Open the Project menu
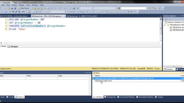The width and height of the screenshot is (184, 103). point(14,5)
